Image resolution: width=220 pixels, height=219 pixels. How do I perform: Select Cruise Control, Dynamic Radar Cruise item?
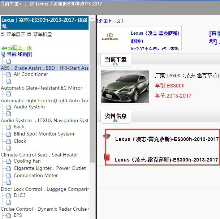(45, 209)
